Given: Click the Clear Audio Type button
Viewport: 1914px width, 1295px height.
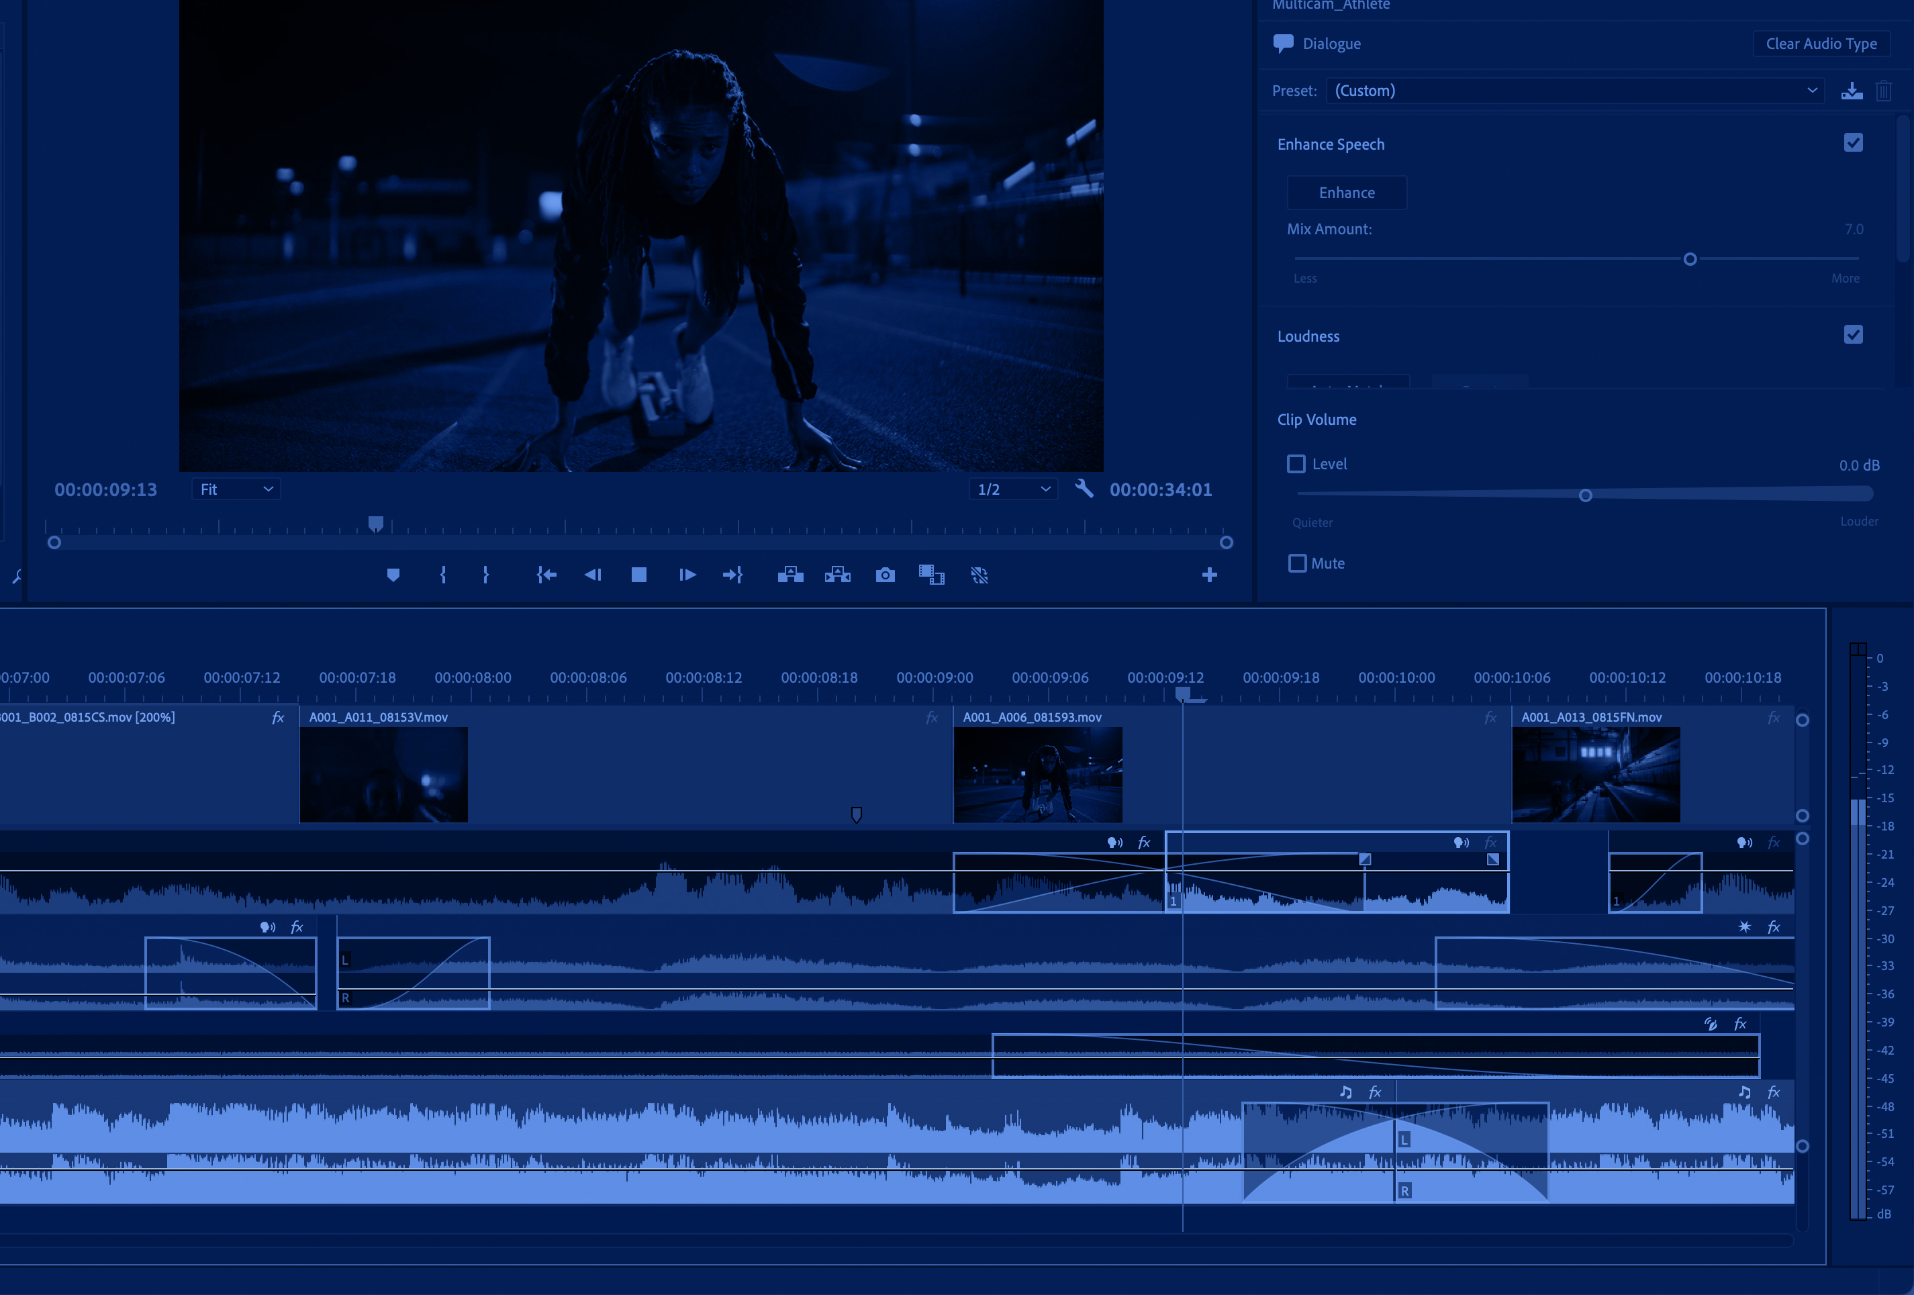Looking at the screenshot, I should click(1822, 44).
